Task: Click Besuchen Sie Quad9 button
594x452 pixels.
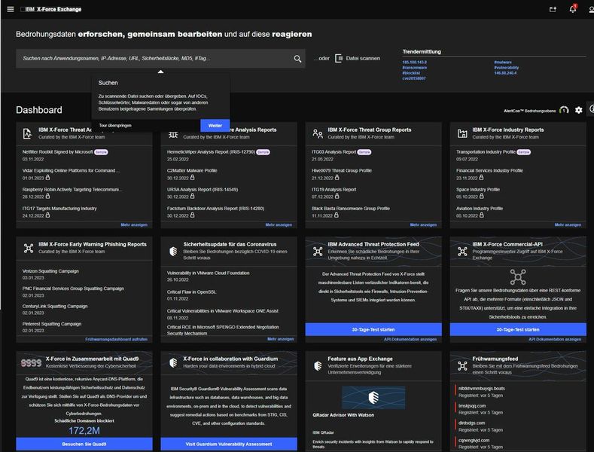Action: (x=84, y=444)
